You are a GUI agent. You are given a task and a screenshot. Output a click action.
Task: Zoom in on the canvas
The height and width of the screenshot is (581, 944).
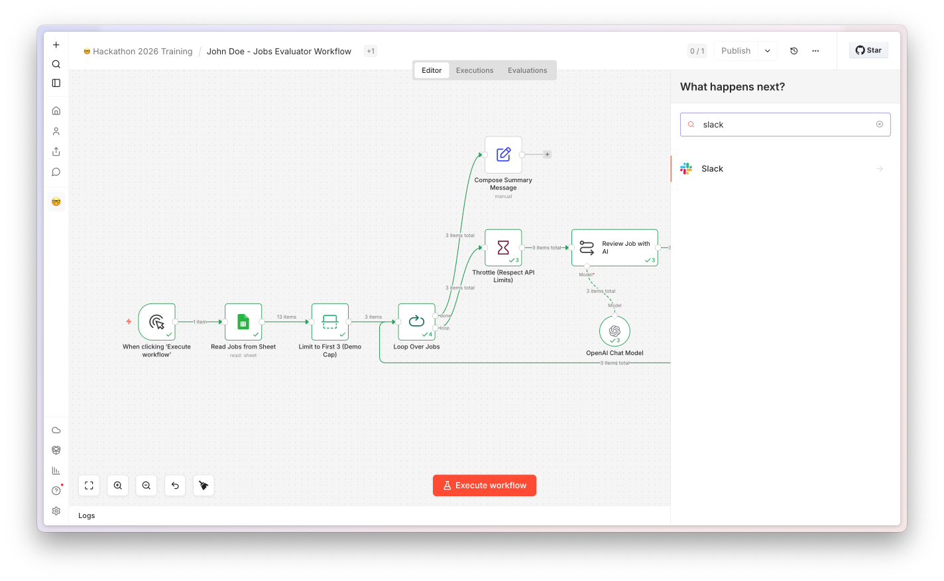click(118, 486)
